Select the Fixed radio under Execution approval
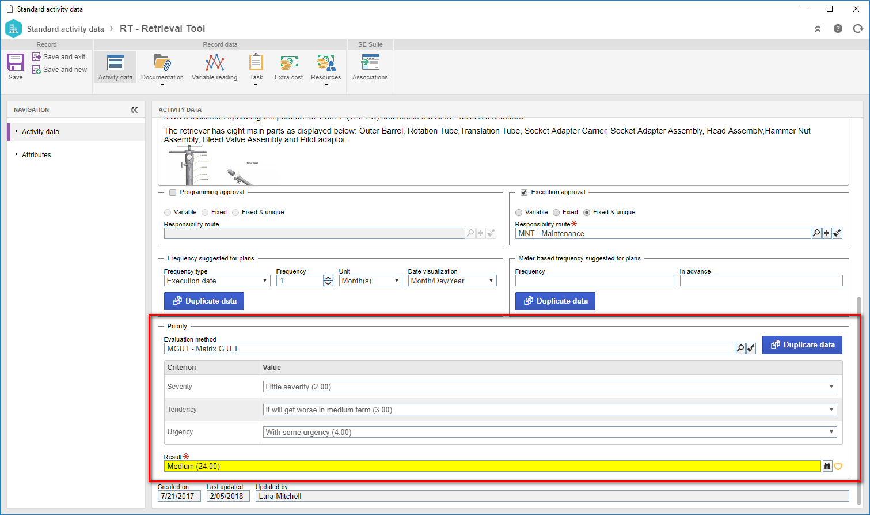 coord(556,213)
